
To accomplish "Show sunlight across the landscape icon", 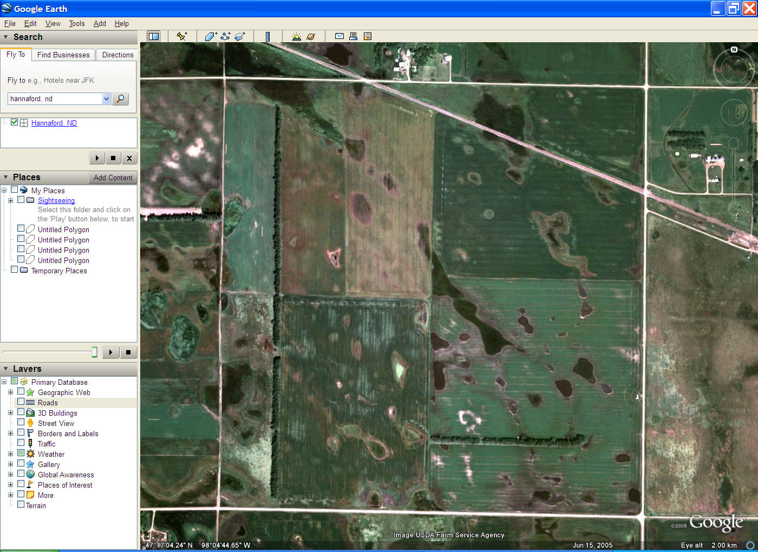I will point(296,36).
